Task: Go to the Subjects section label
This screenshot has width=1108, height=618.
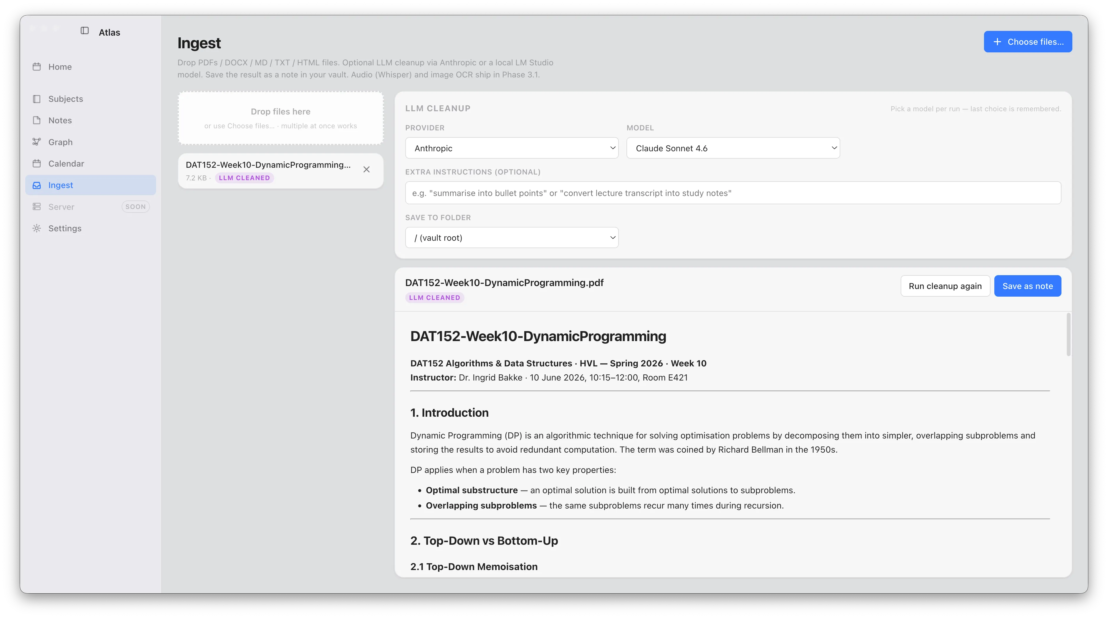Action: pyautogui.click(x=66, y=99)
